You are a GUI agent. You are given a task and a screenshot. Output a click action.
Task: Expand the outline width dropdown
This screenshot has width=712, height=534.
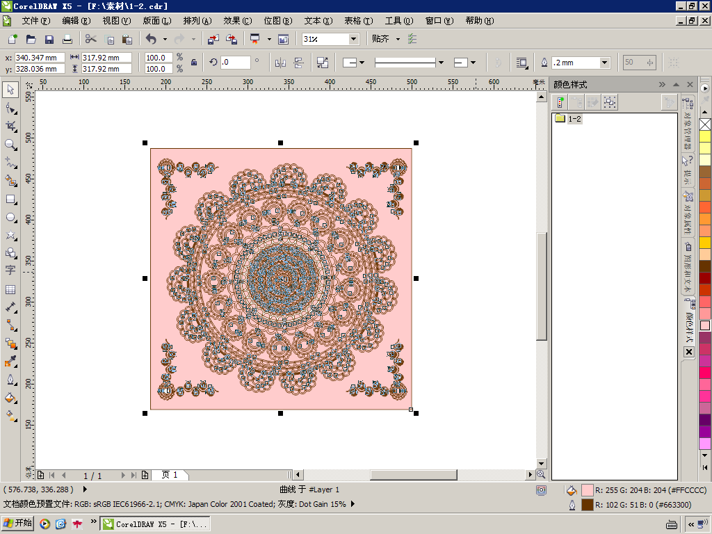click(x=604, y=63)
